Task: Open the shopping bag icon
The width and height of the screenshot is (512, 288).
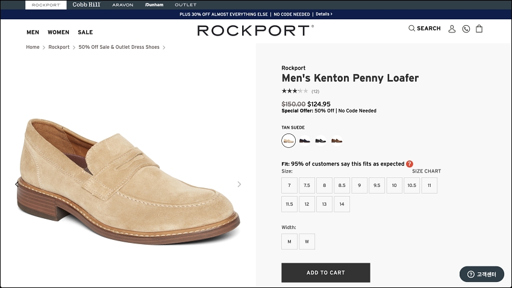Action: [479, 29]
